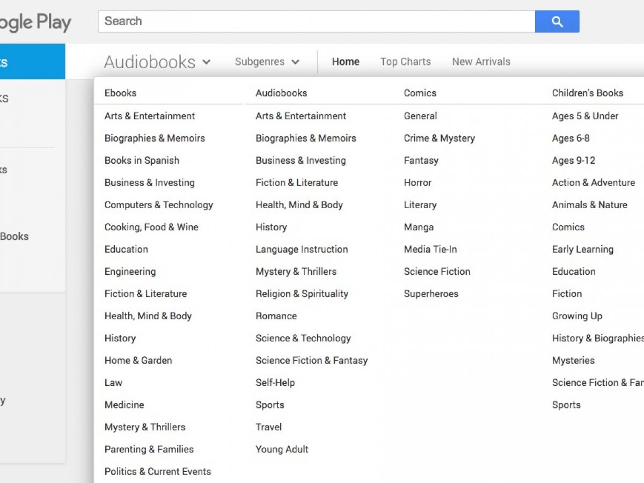The width and height of the screenshot is (644, 483).
Task: Select Early Learning children's category
Action: (582, 250)
